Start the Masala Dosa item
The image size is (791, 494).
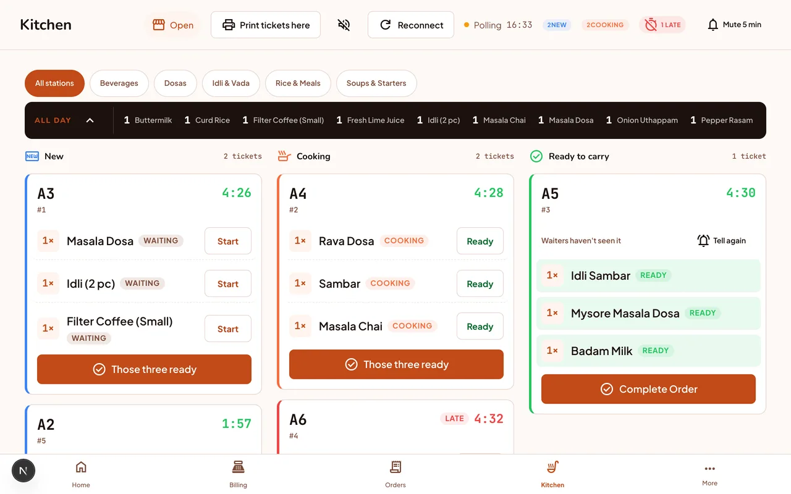pyautogui.click(x=228, y=241)
